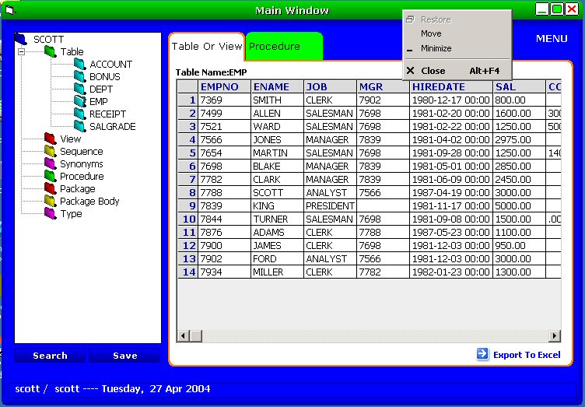This screenshot has height=407, width=585.
Task: Click the salary cell 5000.00
Action: (x=520, y=205)
